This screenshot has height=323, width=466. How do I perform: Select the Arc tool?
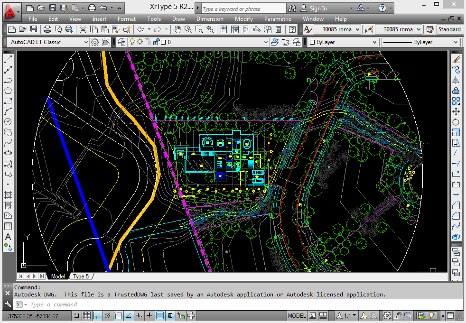point(8,111)
